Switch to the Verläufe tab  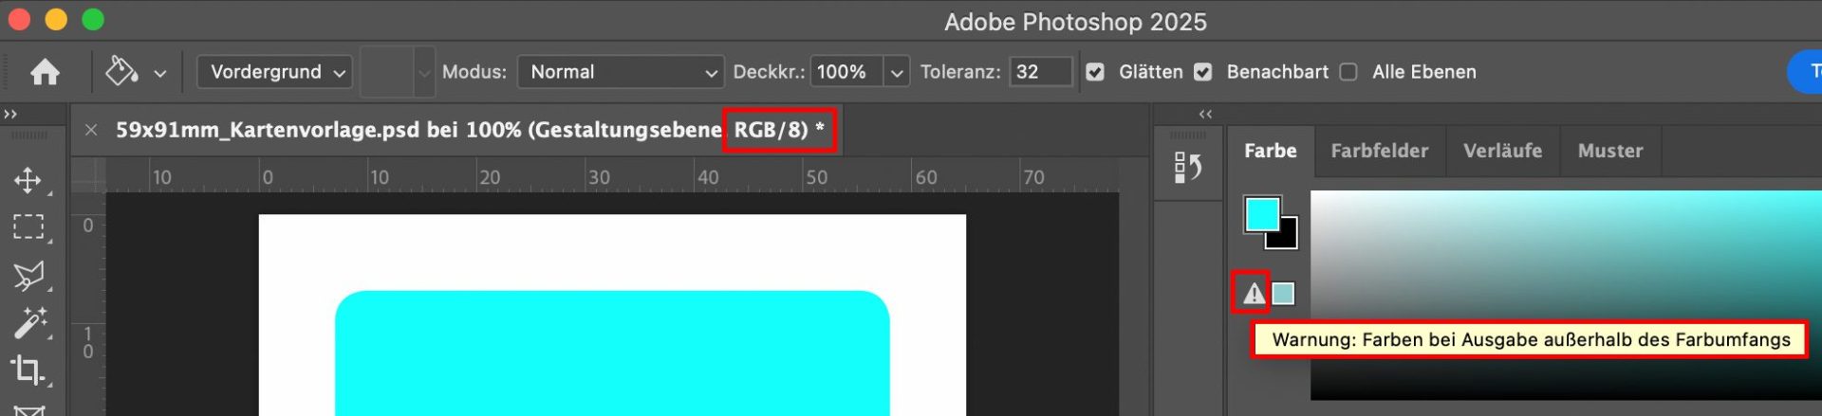(x=1502, y=151)
